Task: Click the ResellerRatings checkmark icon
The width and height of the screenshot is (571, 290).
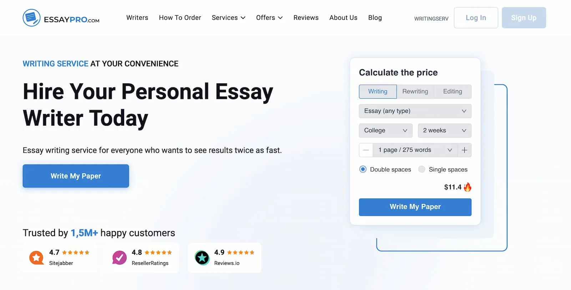Action: pos(119,258)
